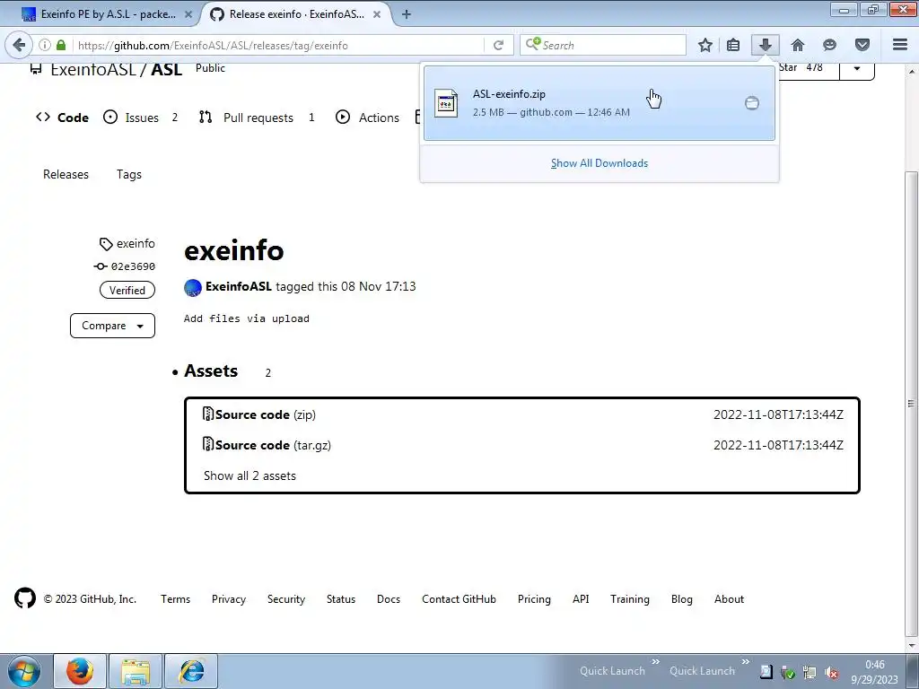This screenshot has width=919, height=689.
Task: Close the Release exeinfo tab
Action: coord(377,14)
